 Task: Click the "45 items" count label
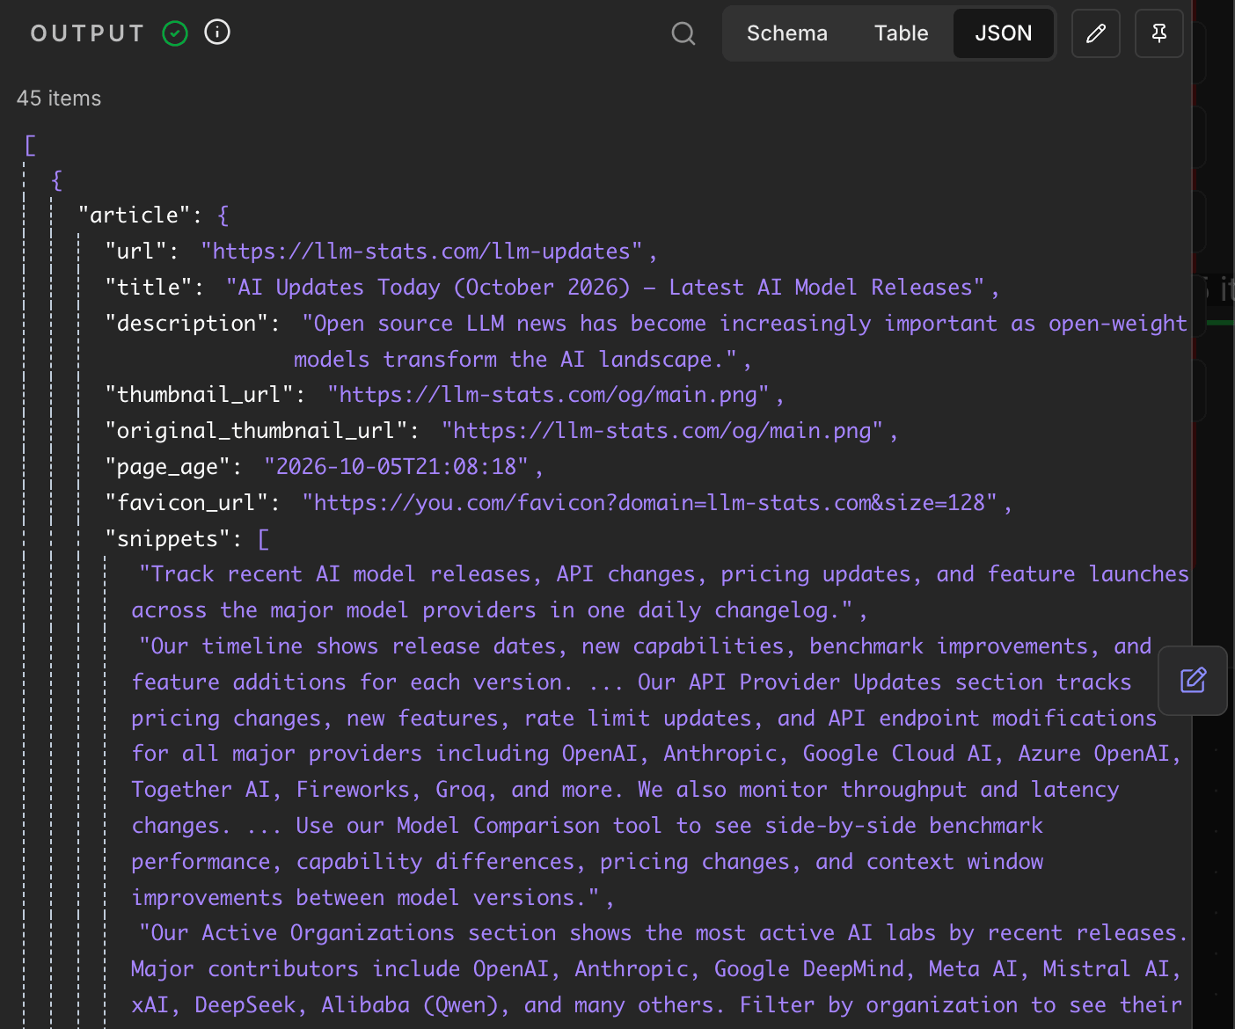tap(59, 99)
